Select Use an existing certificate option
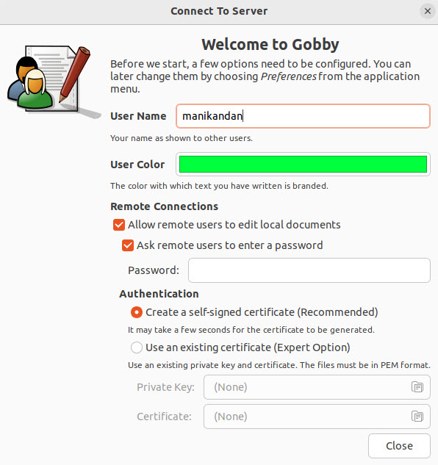This screenshot has height=465, width=438. coord(137,347)
